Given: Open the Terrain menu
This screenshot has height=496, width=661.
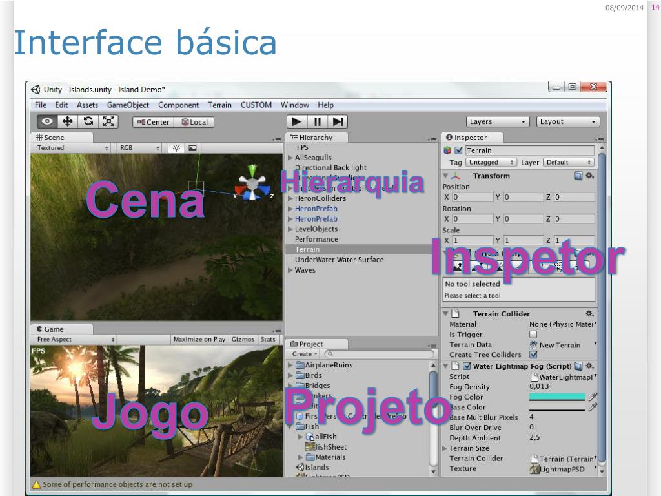Looking at the screenshot, I should click(x=219, y=105).
